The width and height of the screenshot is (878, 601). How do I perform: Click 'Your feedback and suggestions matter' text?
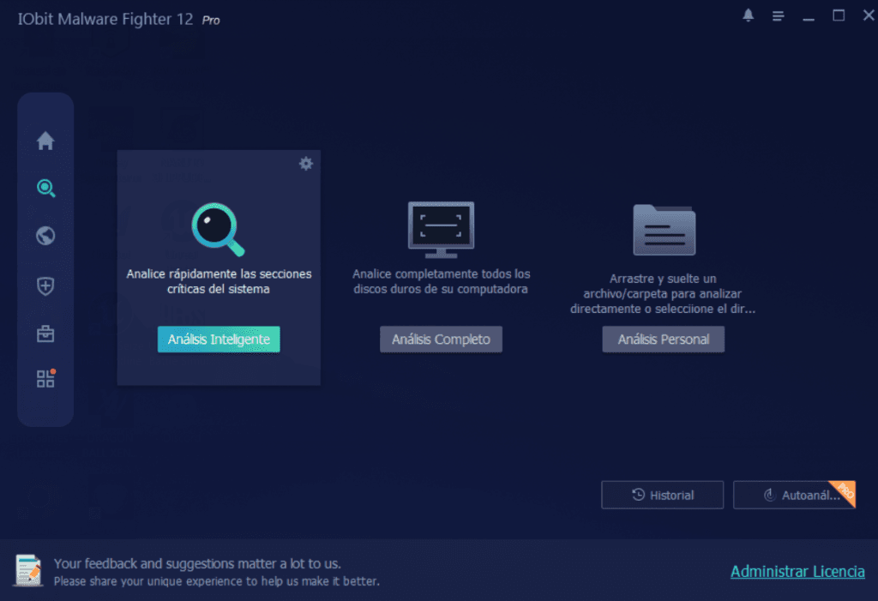click(x=197, y=563)
